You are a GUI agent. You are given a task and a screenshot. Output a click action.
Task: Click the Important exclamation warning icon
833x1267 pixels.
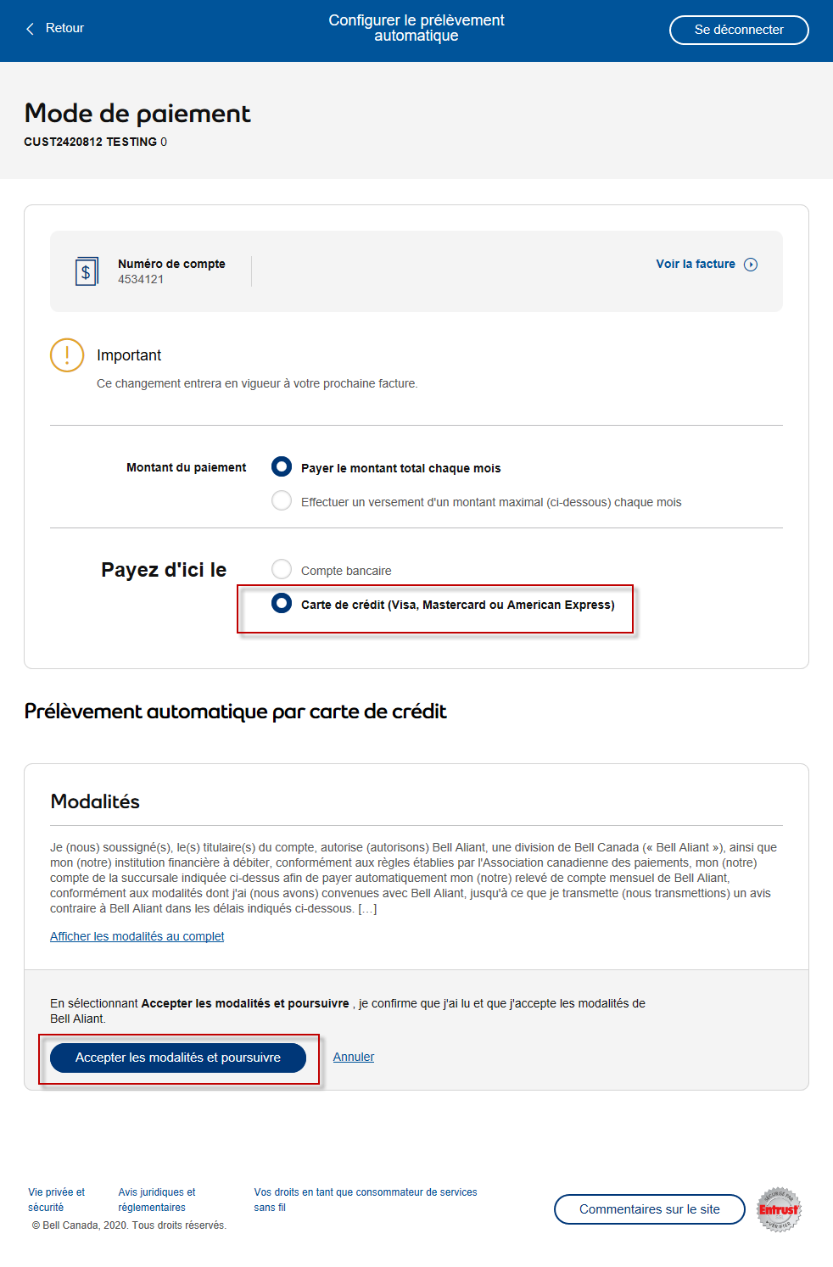[x=67, y=355]
